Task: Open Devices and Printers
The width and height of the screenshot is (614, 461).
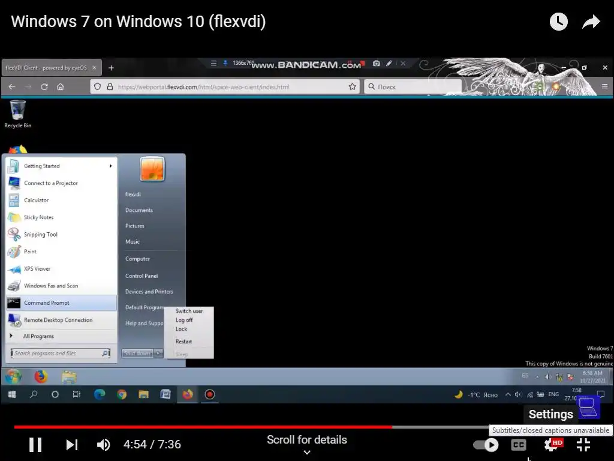Action: (x=149, y=292)
